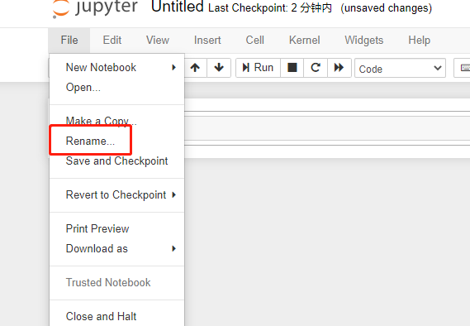
Task: Open the command palette keyboard icon
Action: pos(463,68)
